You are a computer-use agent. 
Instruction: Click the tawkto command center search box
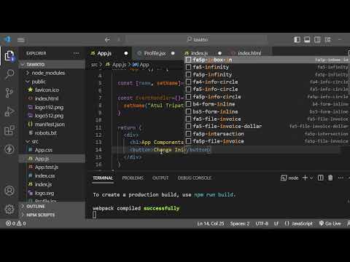[x=197, y=39]
